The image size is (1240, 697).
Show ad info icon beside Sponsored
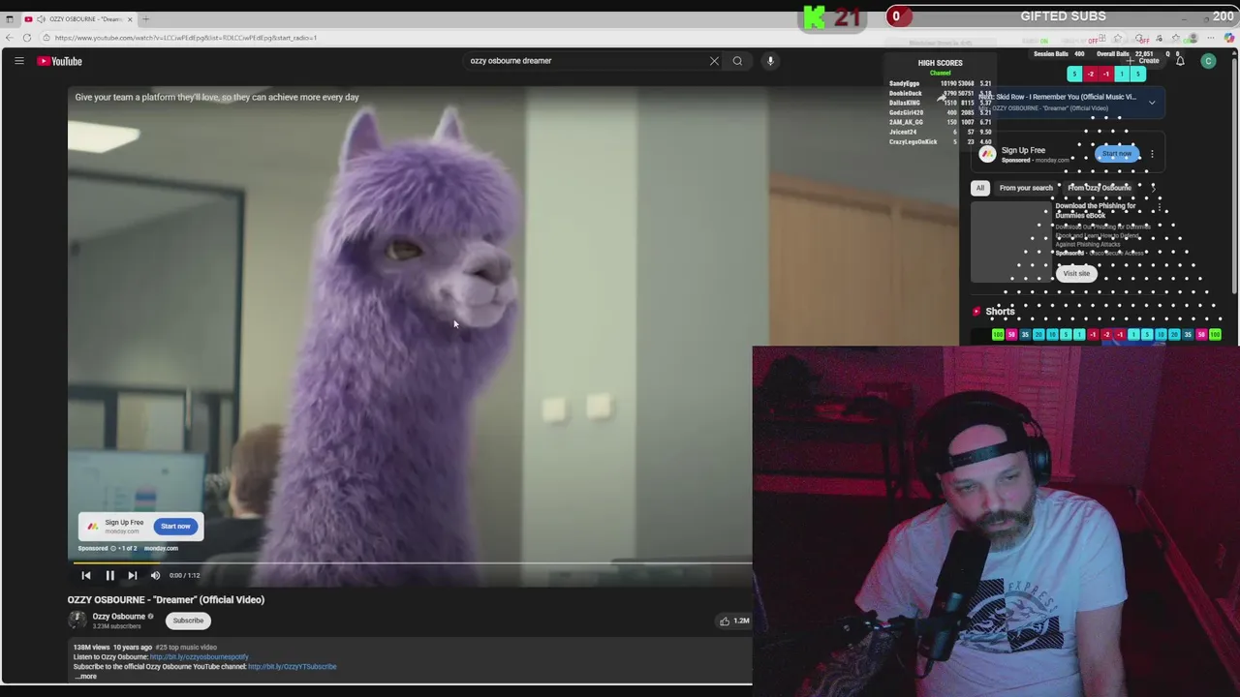click(x=112, y=548)
